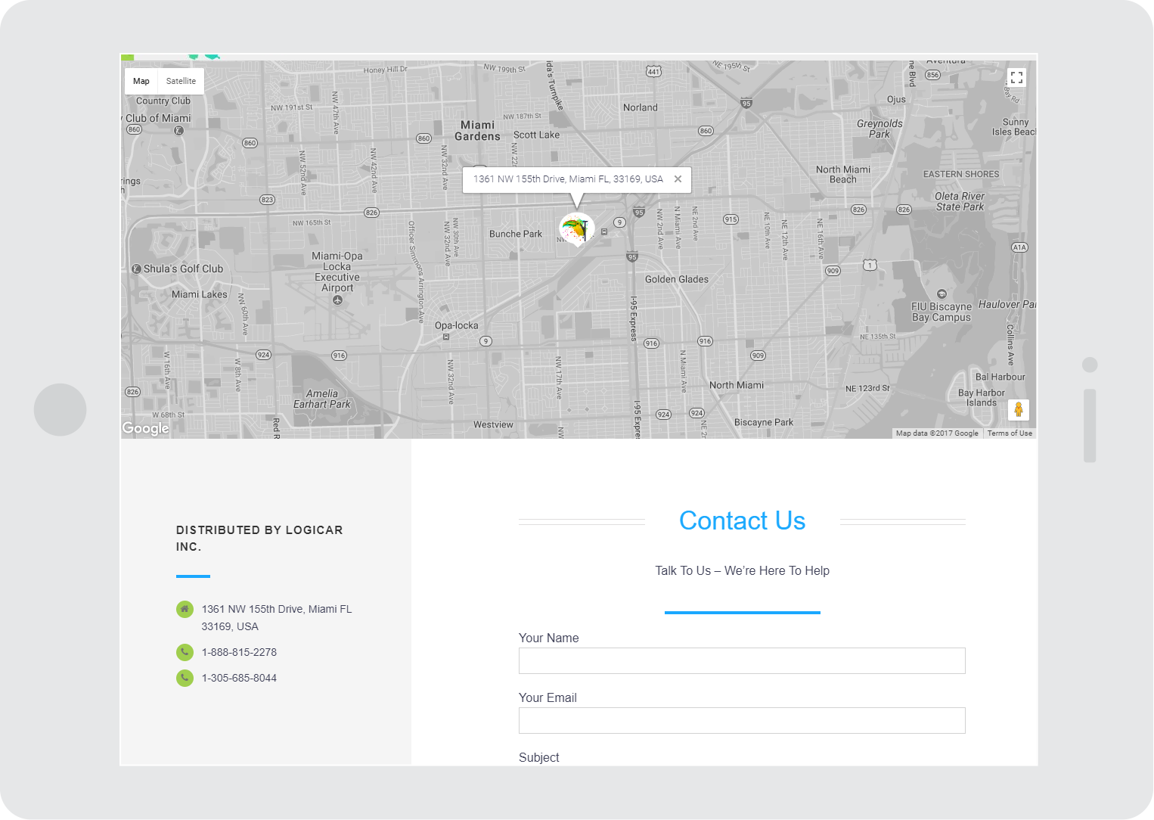This screenshot has height=820, width=1154.
Task: Click the North Miami map label
Action: (737, 385)
